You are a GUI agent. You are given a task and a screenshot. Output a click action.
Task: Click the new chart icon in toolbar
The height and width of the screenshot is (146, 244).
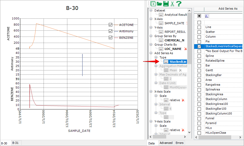tap(153, 4)
